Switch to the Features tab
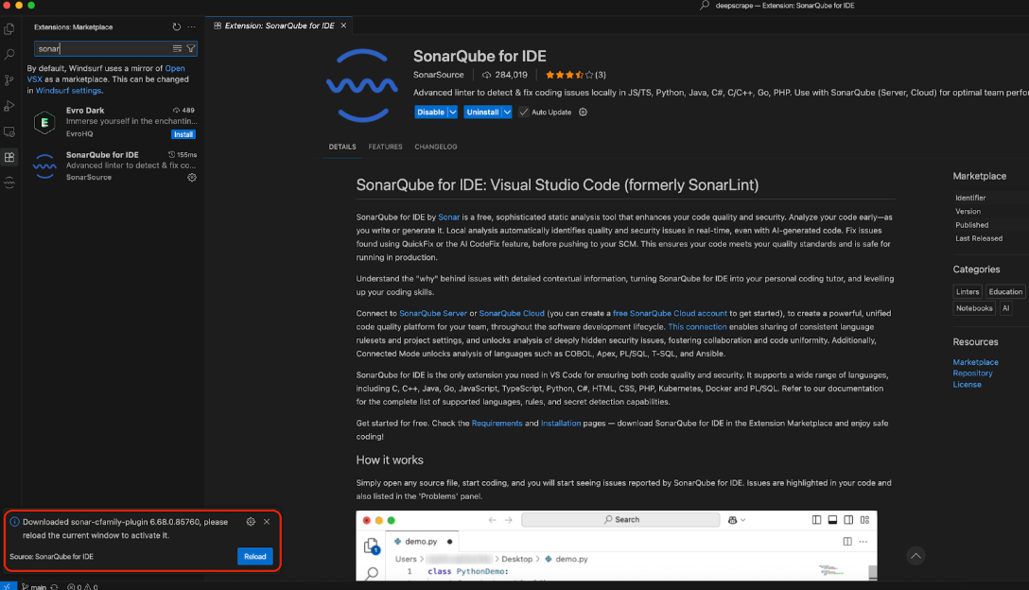Viewport: 1029px width, 590px height. pyautogui.click(x=385, y=147)
